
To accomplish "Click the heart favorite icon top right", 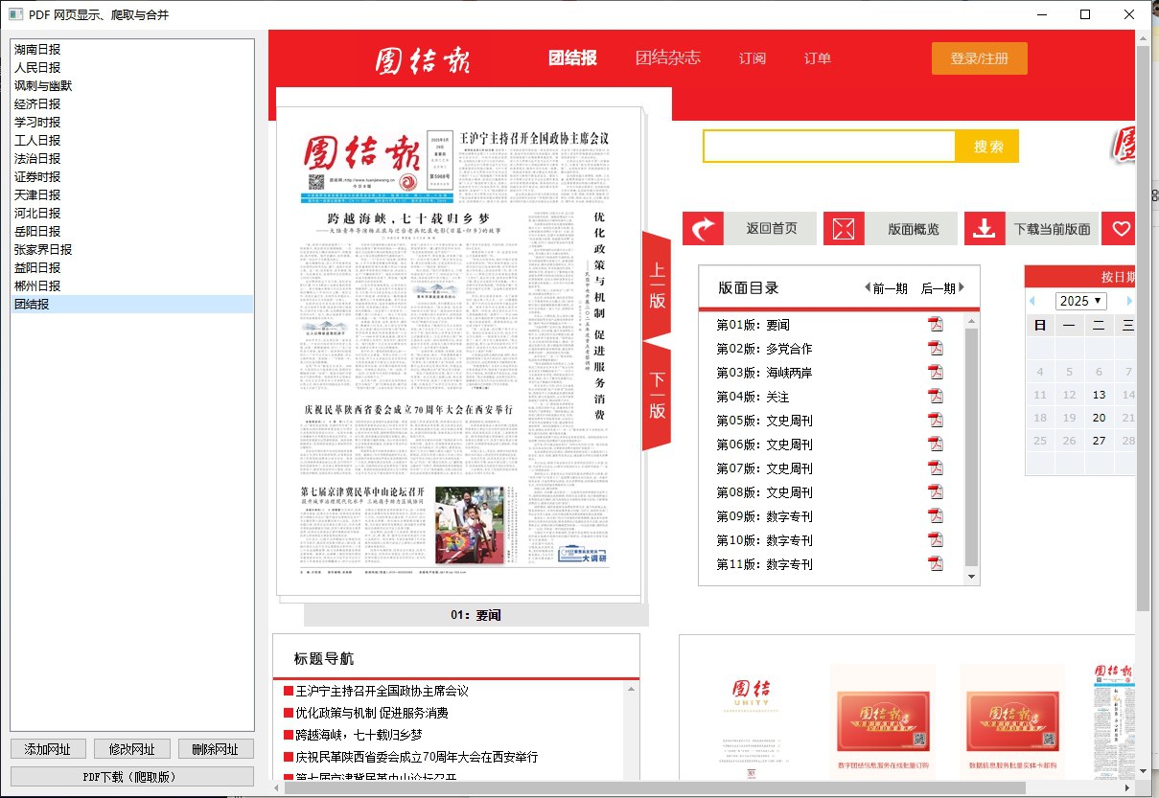I will (1119, 228).
